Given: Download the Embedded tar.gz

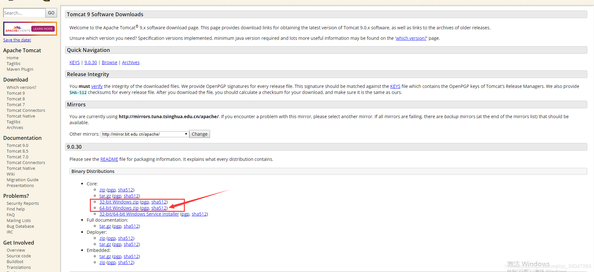Looking at the screenshot, I should coord(105,256).
